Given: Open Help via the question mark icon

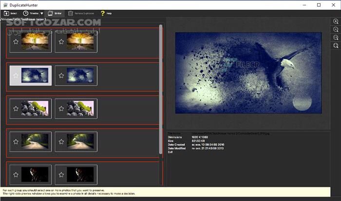Looking at the screenshot, I should (x=103, y=13).
